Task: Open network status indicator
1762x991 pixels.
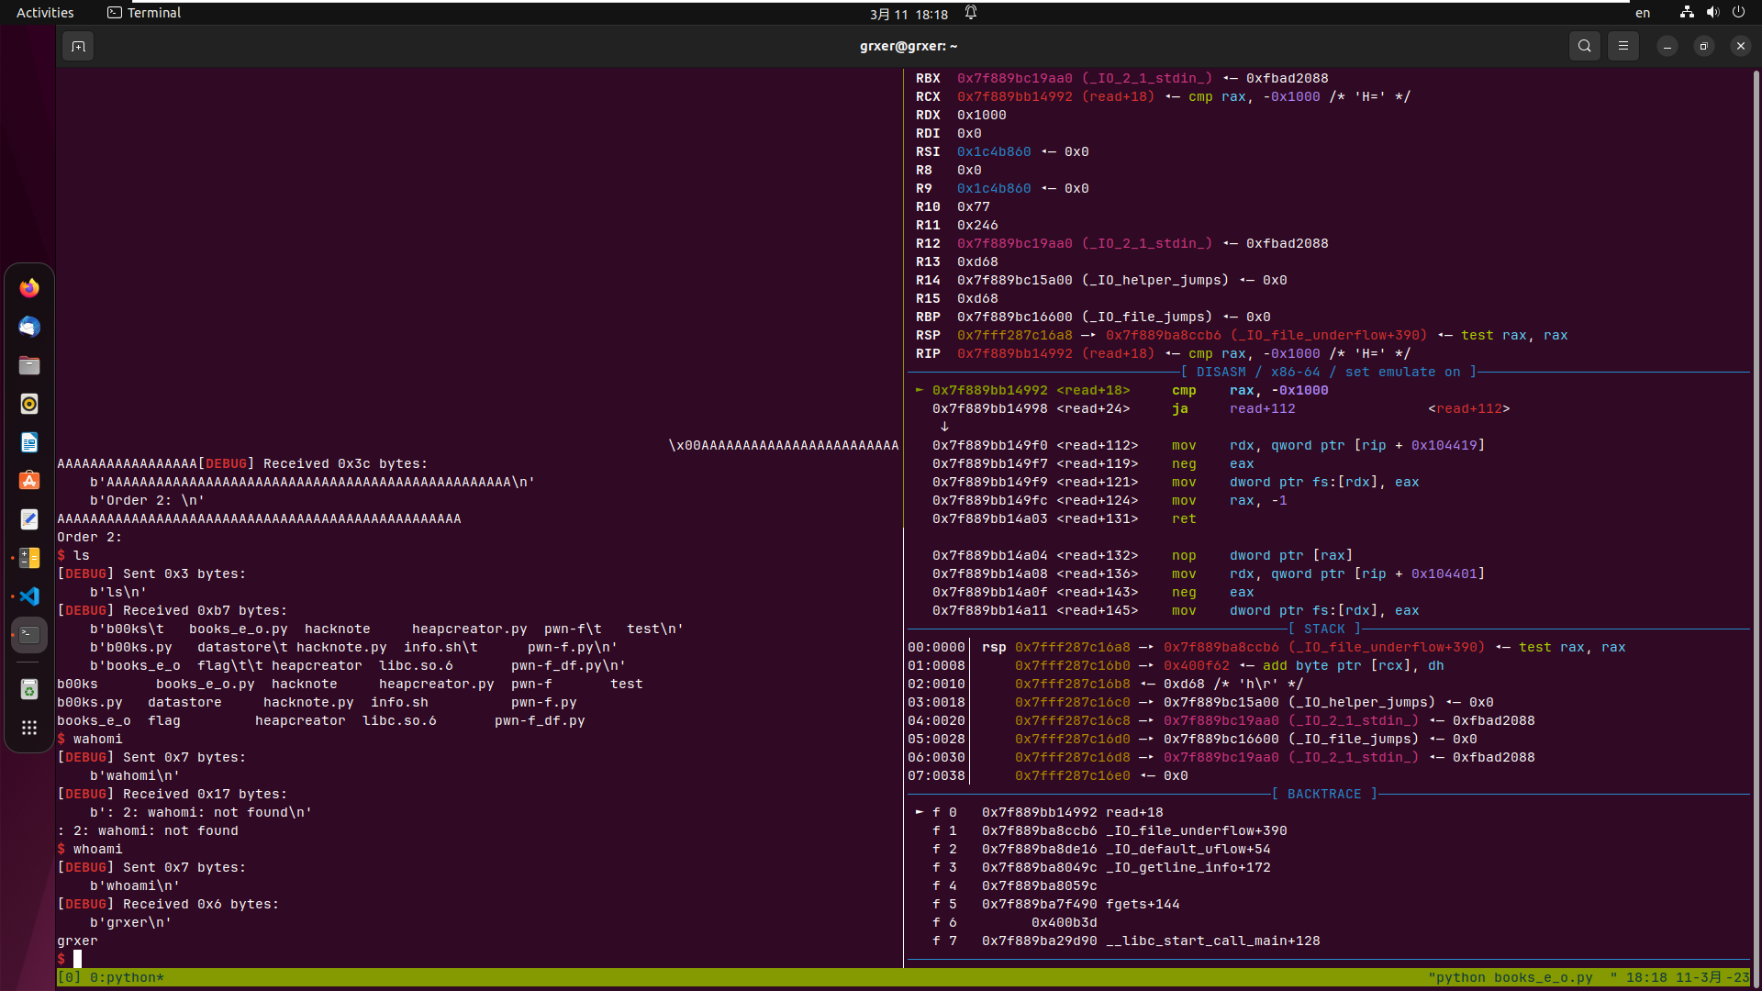Action: coord(1687,13)
